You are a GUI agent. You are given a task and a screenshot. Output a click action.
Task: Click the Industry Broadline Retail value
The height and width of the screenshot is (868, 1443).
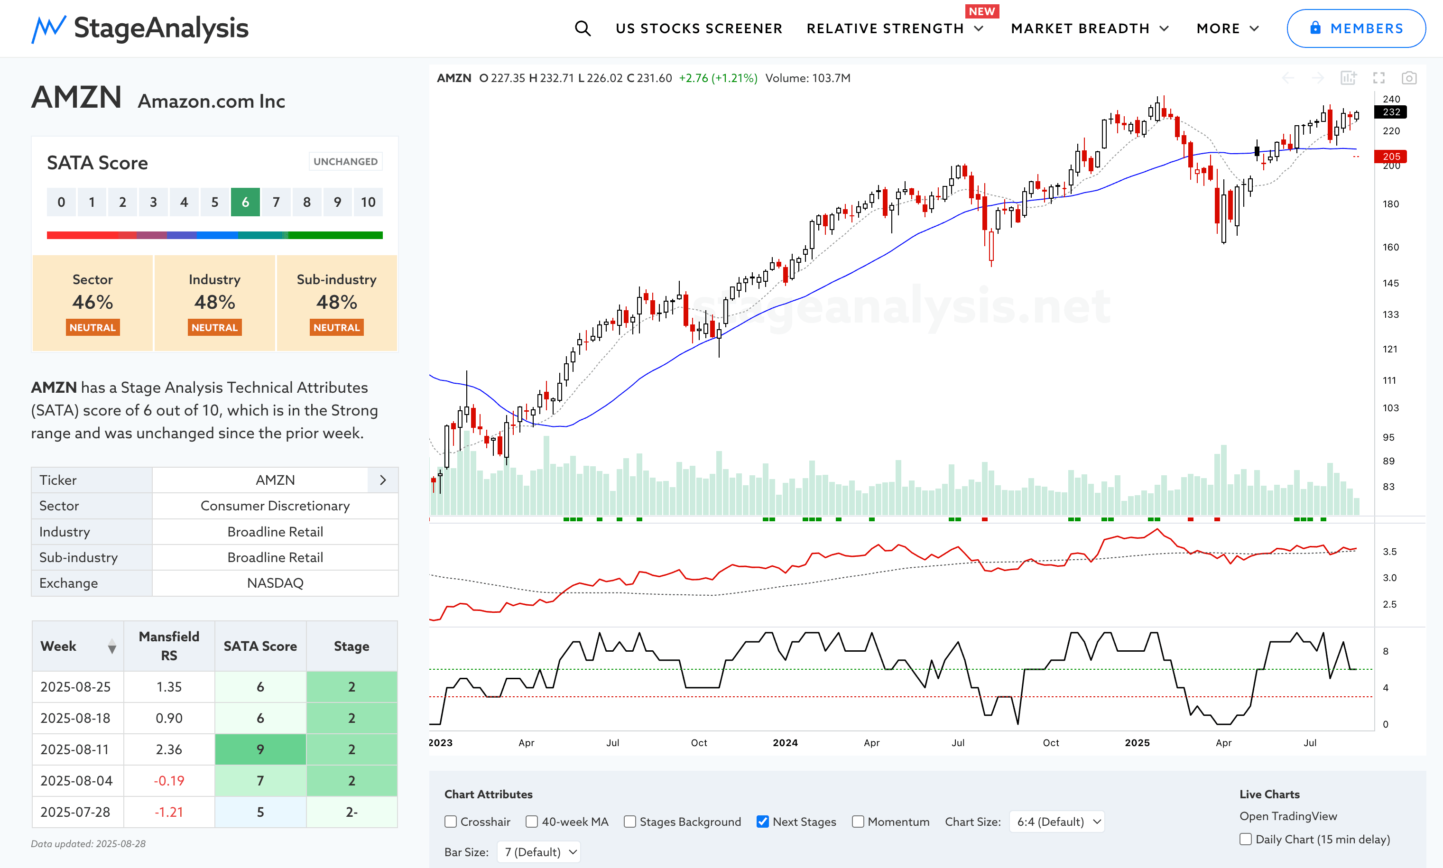click(x=275, y=532)
